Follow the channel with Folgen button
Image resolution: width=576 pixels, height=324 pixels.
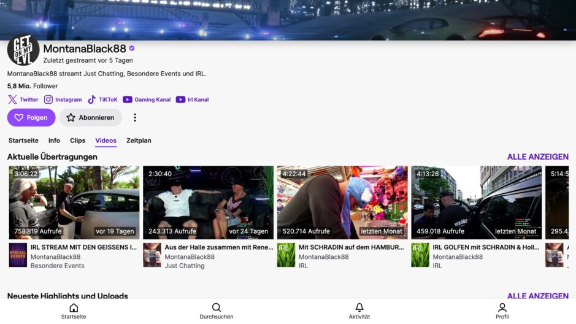point(31,118)
